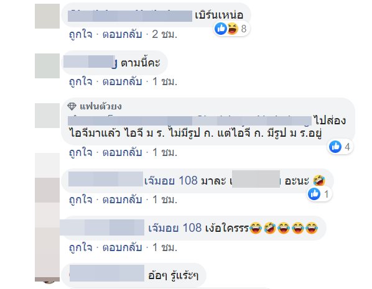
Task: Like the ตามนี้คะ comment
Action: (x=81, y=82)
